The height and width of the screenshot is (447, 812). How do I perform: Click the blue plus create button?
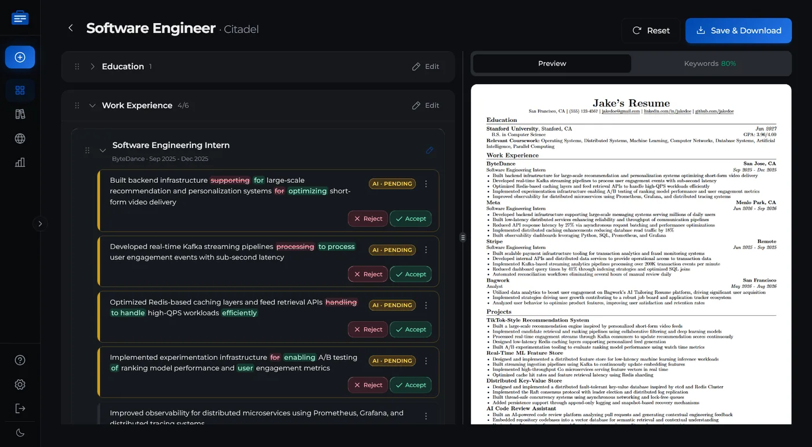click(x=20, y=57)
